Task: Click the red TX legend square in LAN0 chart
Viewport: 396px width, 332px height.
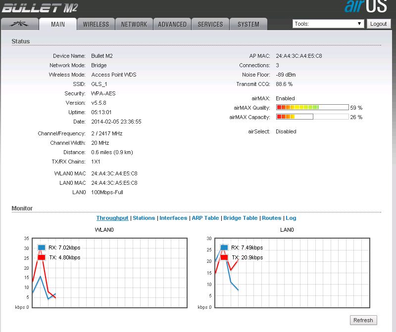Action: [224, 257]
